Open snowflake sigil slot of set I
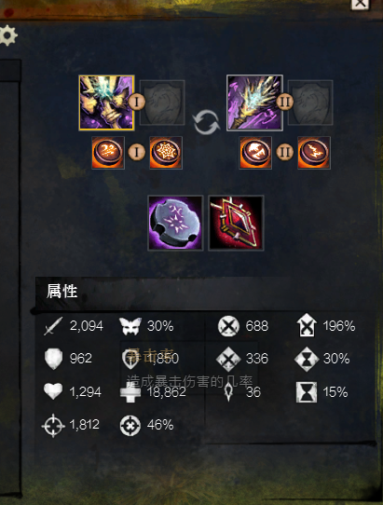 (x=166, y=153)
